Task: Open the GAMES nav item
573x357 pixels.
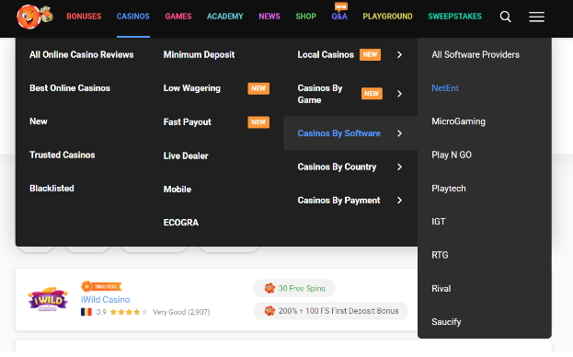Action: coord(178,17)
